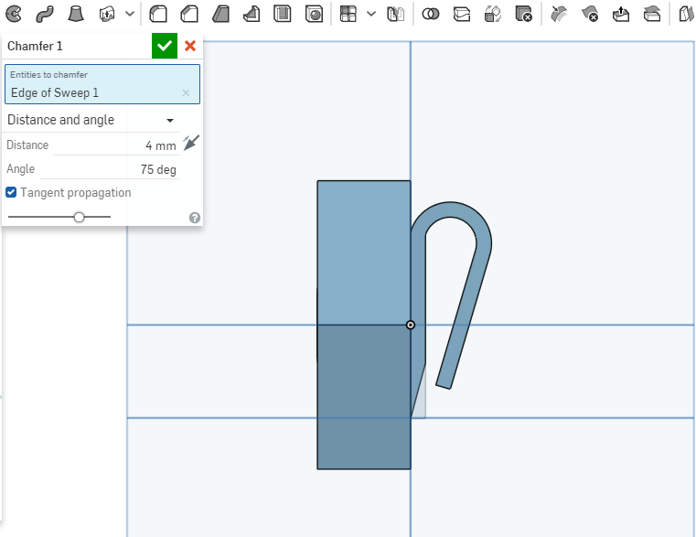696x537 pixels.
Task: Select the Transform tool
Action: (x=493, y=15)
